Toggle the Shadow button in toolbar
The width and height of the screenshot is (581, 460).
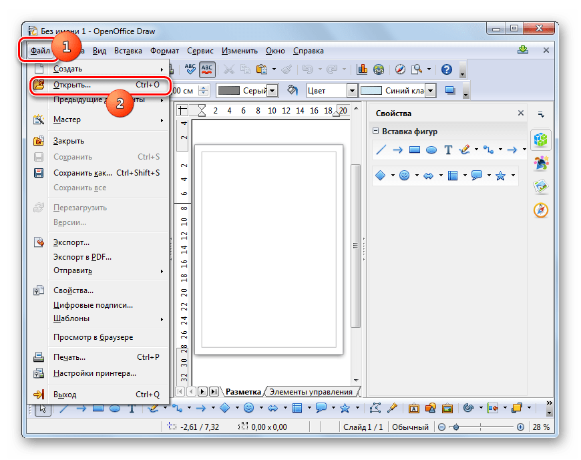coord(449,90)
